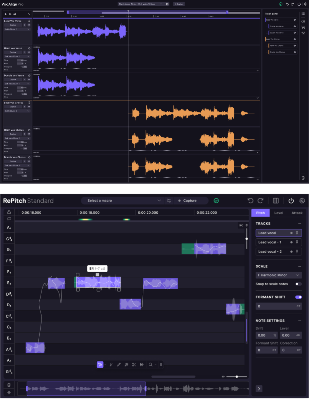Screen dimensions: 309x399
Task: Toggle RePitch plugin power button
Action: (x=291, y=200)
